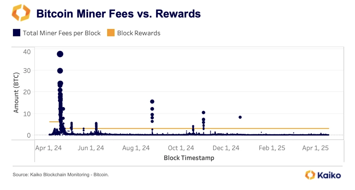
Task: Click the Kaiko hexagon logo beside the title
Action: click(21, 13)
